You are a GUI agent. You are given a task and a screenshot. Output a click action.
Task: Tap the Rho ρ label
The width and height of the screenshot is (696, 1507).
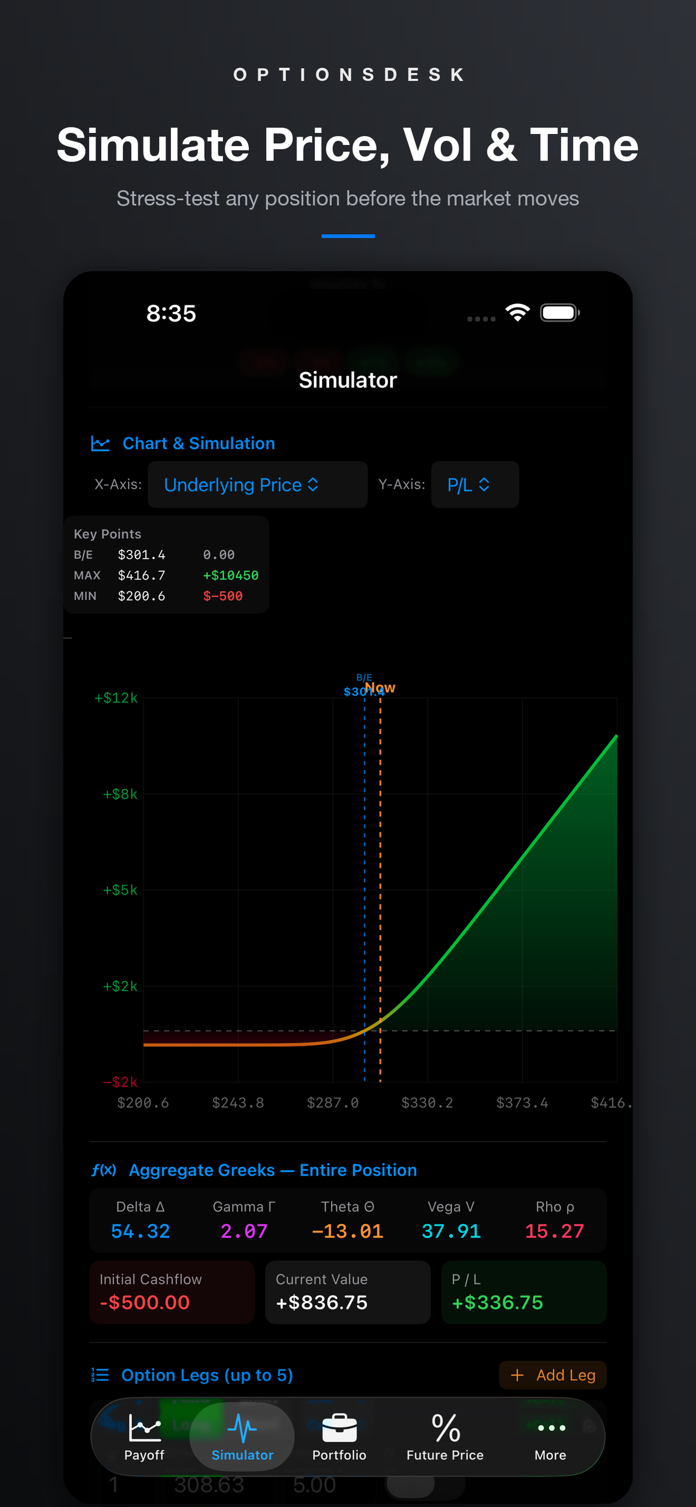click(555, 1206)
